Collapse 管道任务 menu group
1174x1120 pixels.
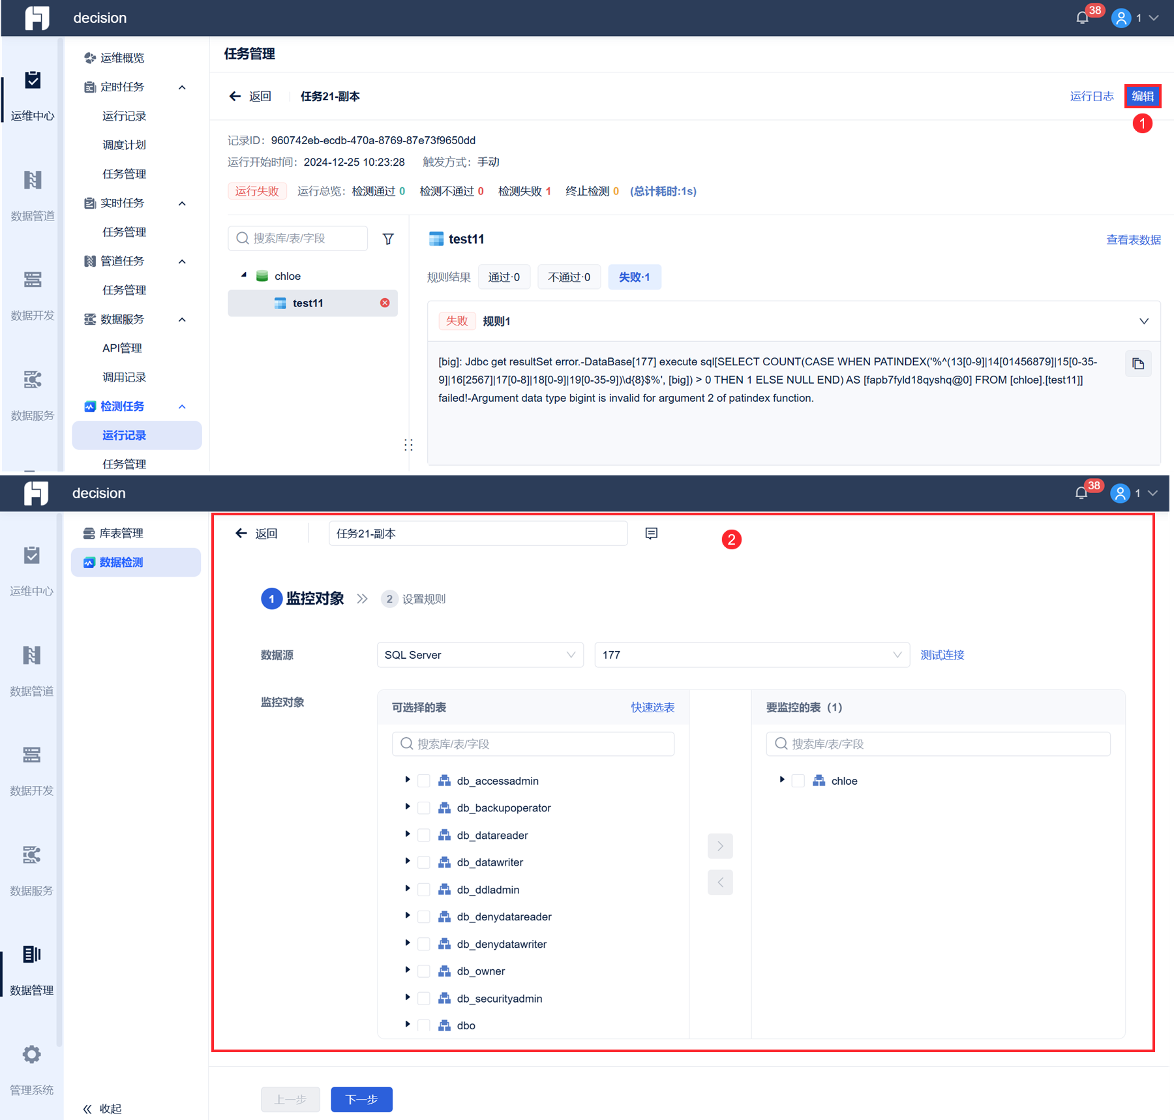pos(182,262)
